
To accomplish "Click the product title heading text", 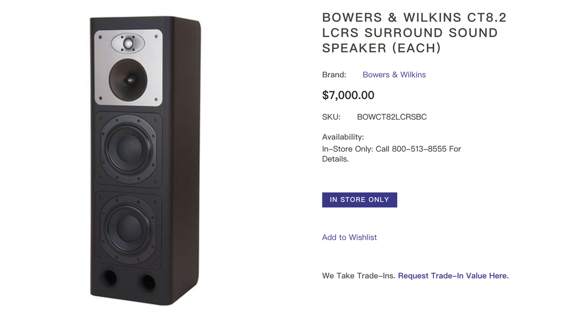I will [x=415, y=33].
